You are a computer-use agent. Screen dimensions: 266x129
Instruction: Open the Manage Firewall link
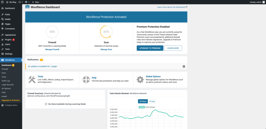click(x=52, y=49)
